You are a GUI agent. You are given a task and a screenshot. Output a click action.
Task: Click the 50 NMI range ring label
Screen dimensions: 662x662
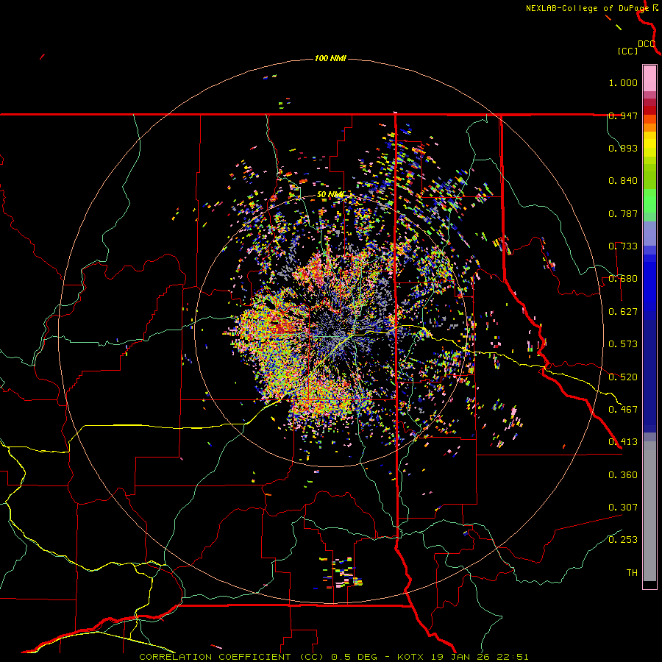point(330,195)
